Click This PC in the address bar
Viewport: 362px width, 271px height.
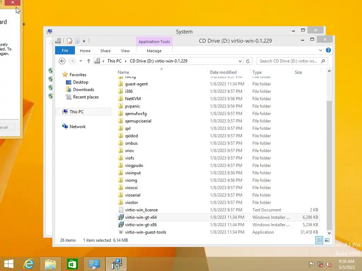(115, 61)
